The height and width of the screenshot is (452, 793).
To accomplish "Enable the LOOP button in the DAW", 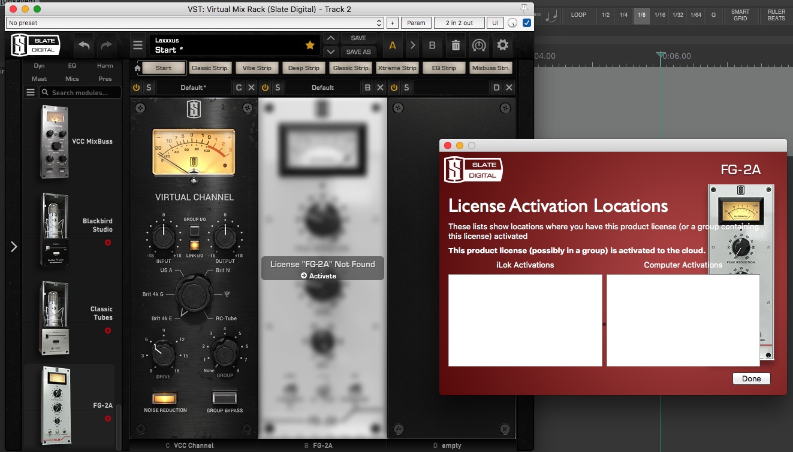I will [x=578, y=15].
